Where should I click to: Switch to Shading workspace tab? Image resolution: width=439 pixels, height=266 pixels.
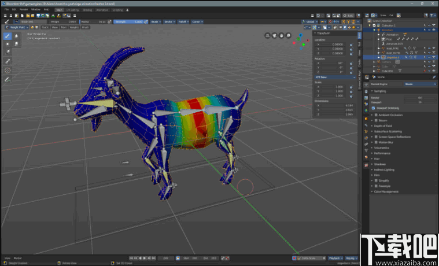click(x=87, y=10)
